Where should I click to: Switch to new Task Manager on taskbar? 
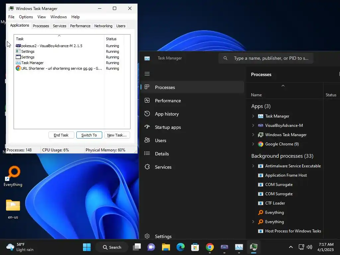239,247
